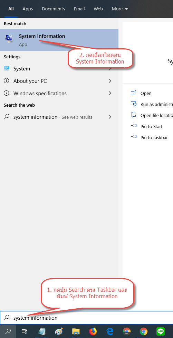Open Windows specifications settings result
The height and width of the screenshot is (338, 173).
(59, 94)
